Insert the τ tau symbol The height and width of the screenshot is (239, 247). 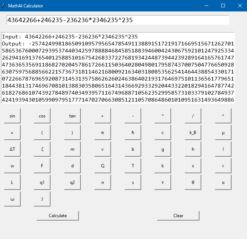pos(163,182)
